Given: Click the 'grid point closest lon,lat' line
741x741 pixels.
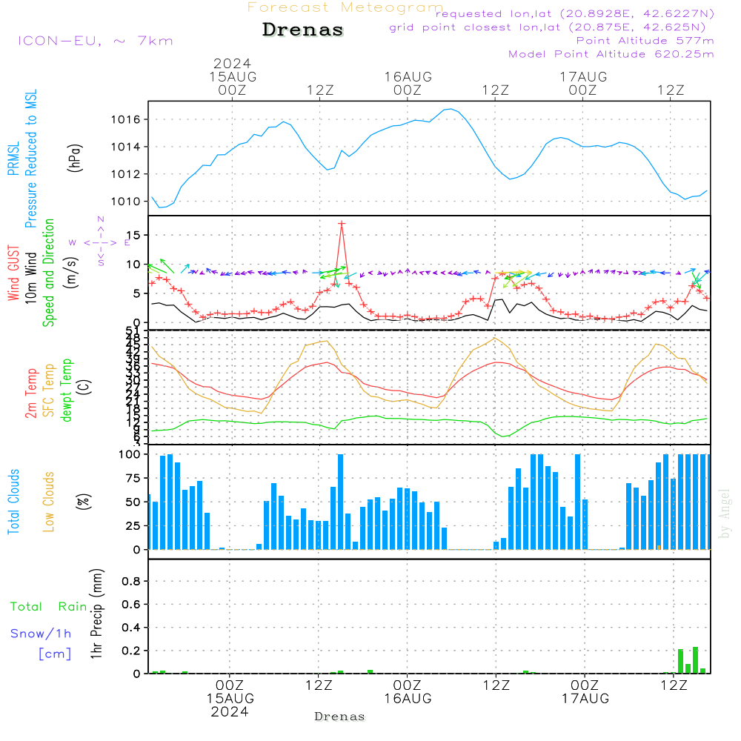Looking at the screenshot, I should 548,27.
